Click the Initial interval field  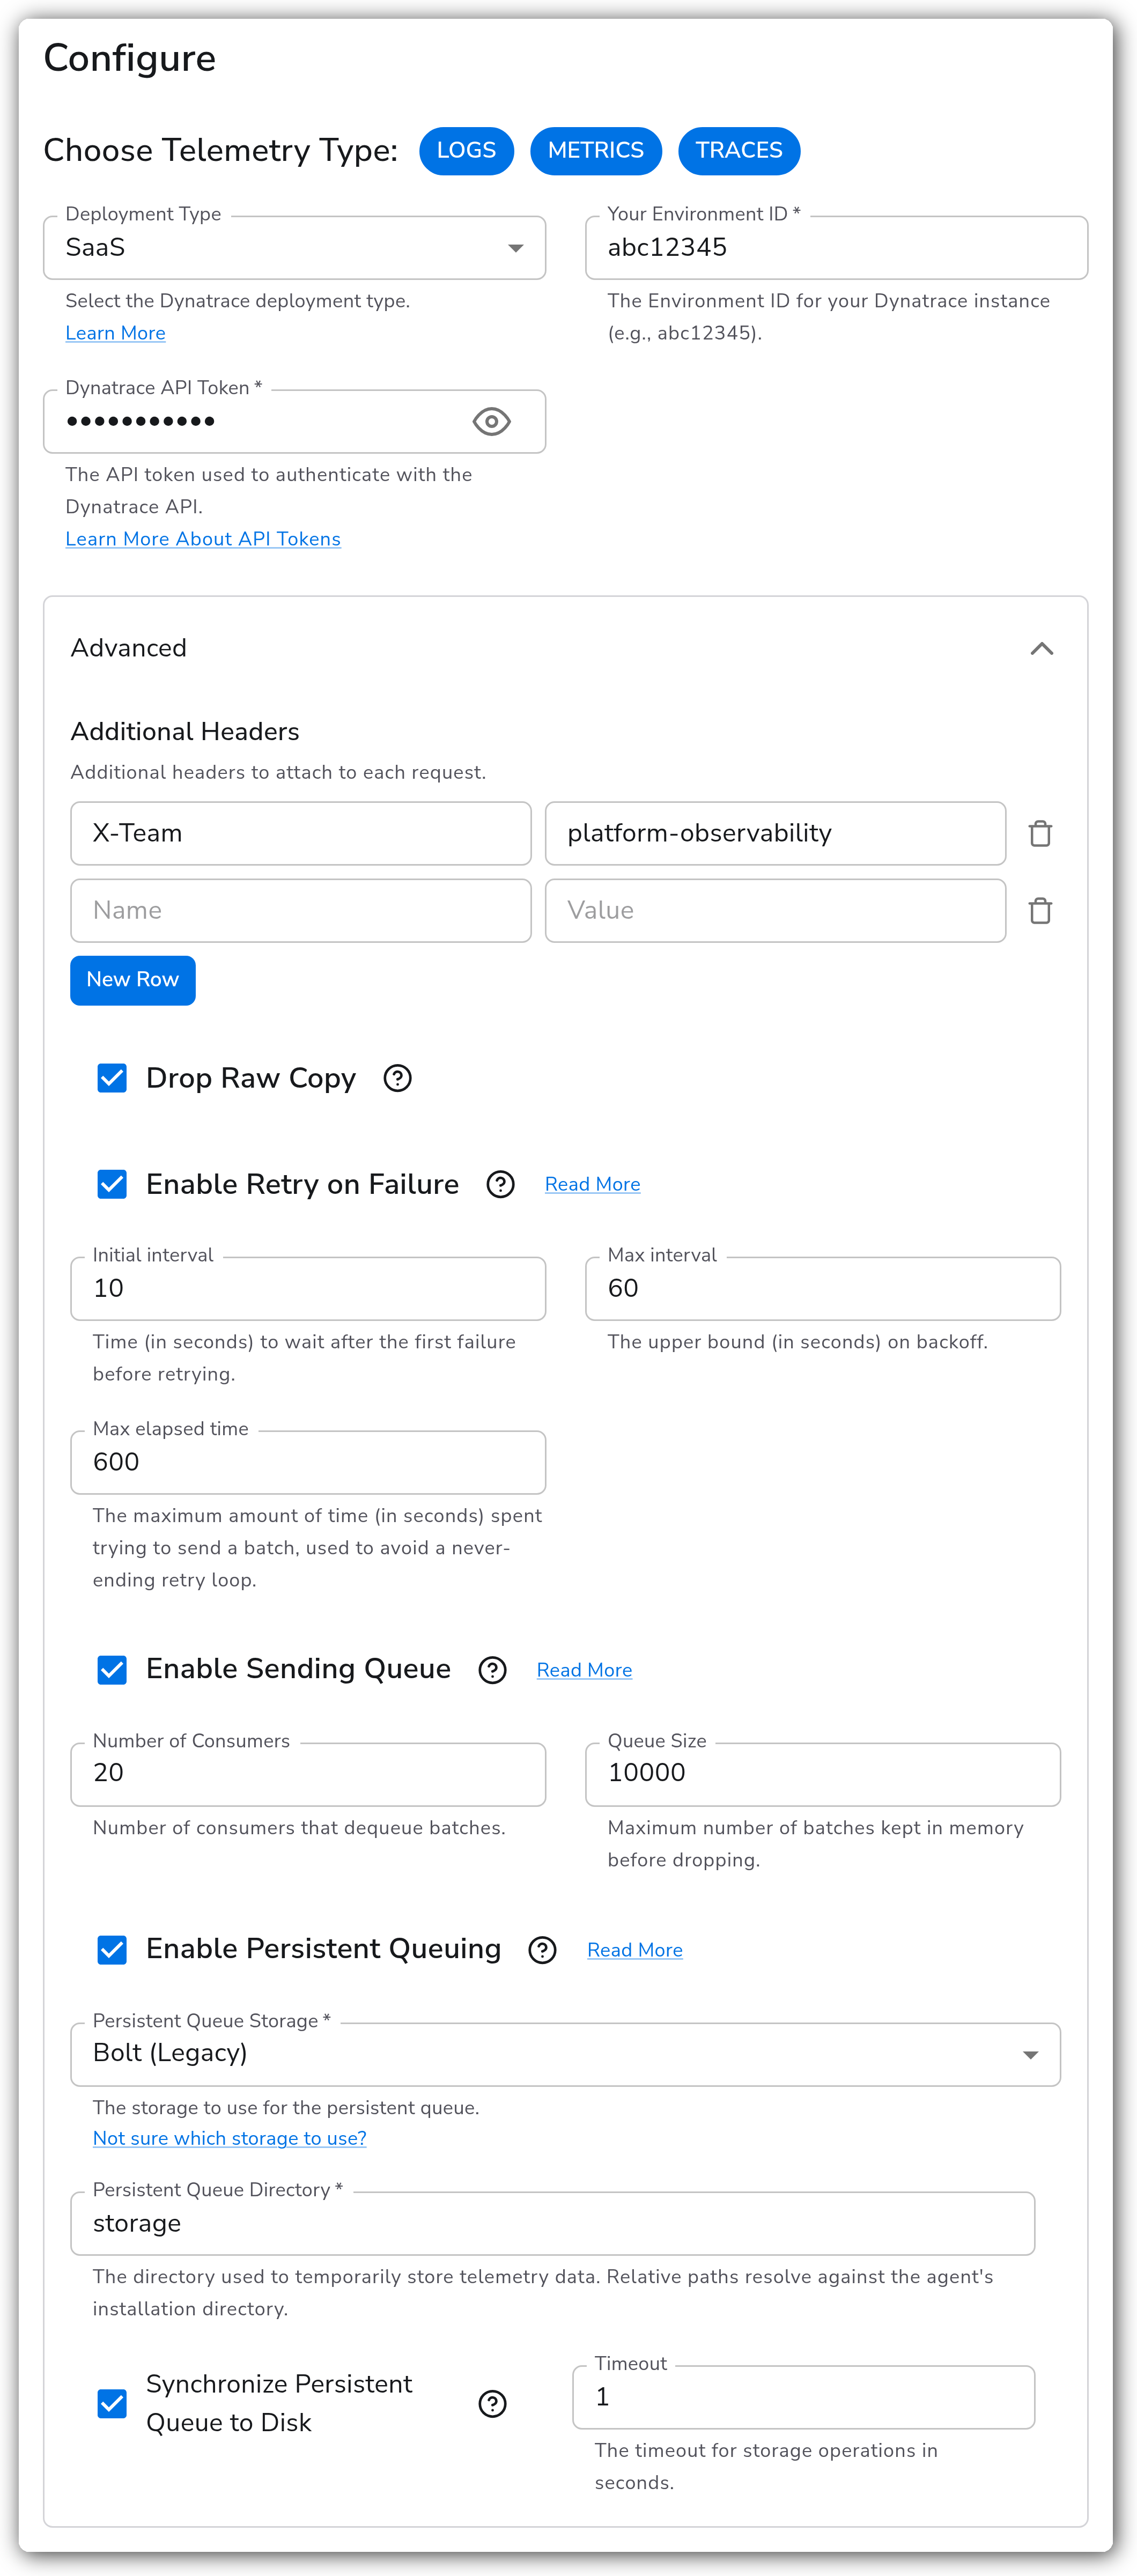(x=308, y=1289)
